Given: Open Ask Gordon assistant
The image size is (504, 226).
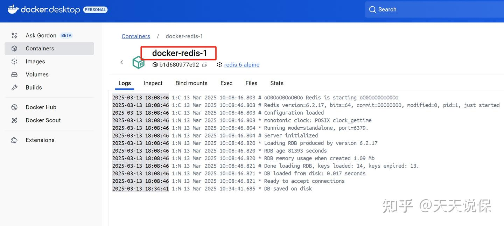Looking at the screenshot, I should point(41,35).
